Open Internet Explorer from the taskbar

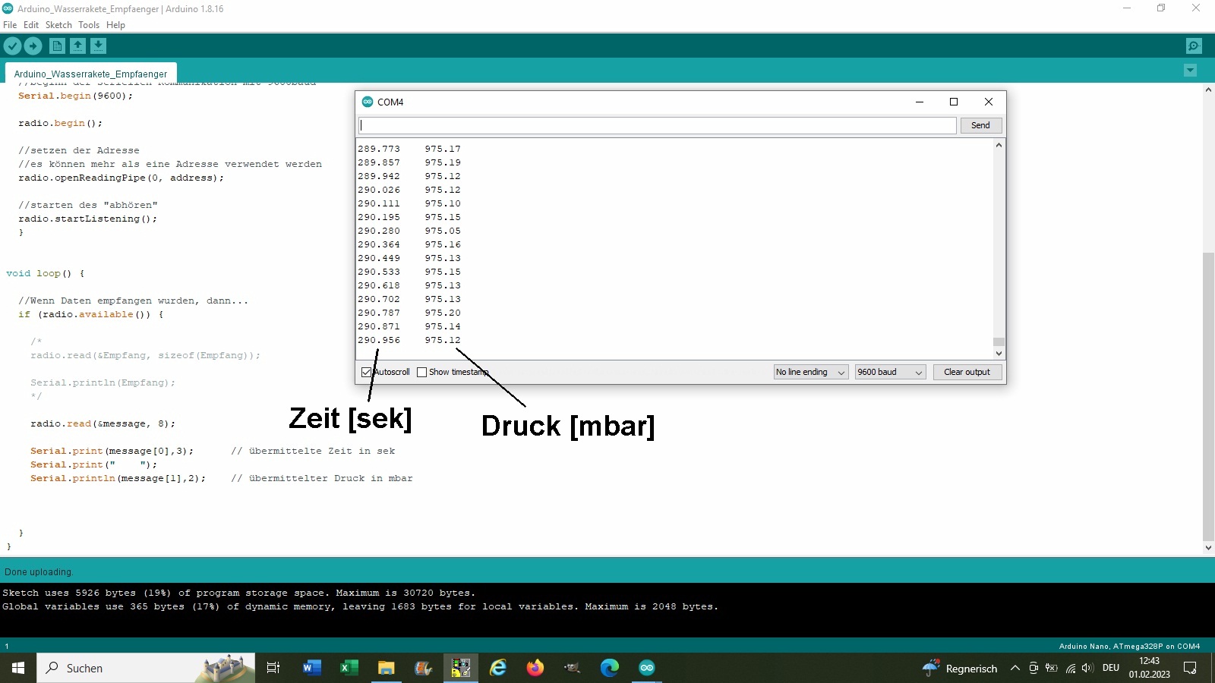[498, 668]
